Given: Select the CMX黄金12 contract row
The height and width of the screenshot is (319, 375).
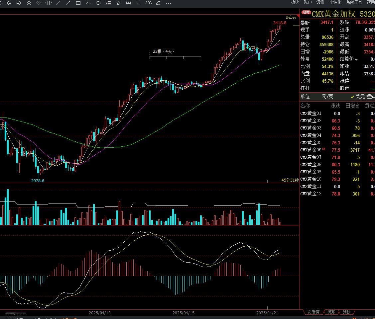Looking at the screenshot, I should [x=337, y=194].
